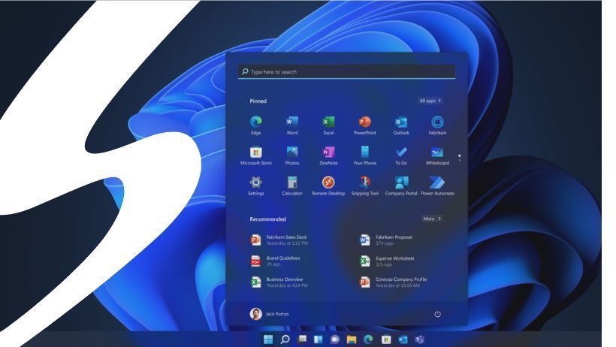Click the Type here to search box
616x347 pixels.
click(x=346, y=72)
